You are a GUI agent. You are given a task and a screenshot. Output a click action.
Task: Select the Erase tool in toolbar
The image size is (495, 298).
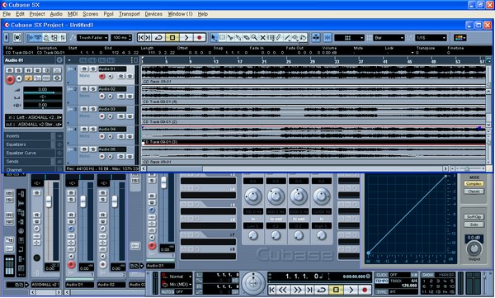[x=246, y=38]
